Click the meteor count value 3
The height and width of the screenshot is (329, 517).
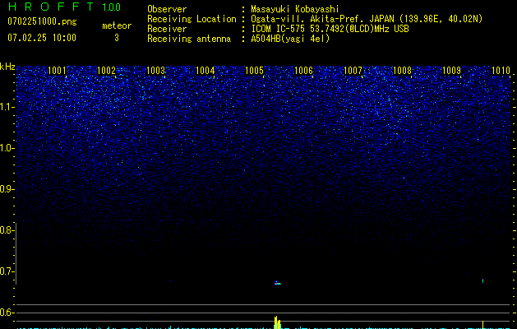pyautogui.click(x=117, y=38)
